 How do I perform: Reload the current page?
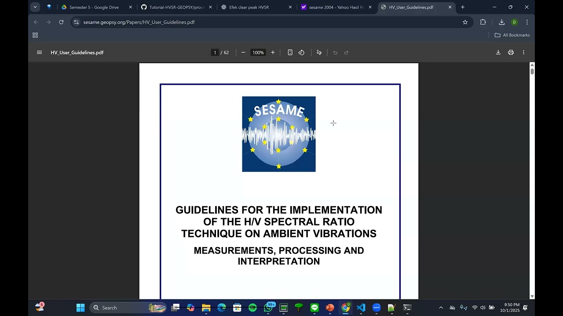pos(61,22)
